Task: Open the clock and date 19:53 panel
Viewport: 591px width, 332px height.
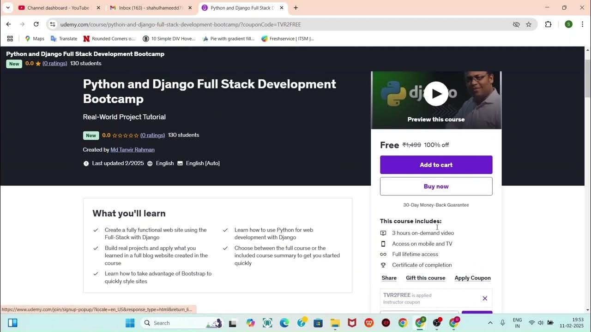Action: pyautogui.click(x=571, y=323)
